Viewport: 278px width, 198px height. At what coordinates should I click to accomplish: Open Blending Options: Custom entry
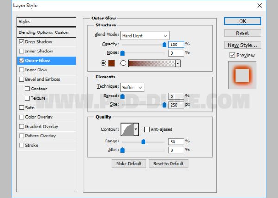coord(46,32)
